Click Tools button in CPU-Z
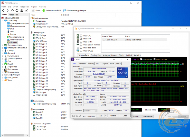This screenshot has width=190, height=137. pos(100,116)
